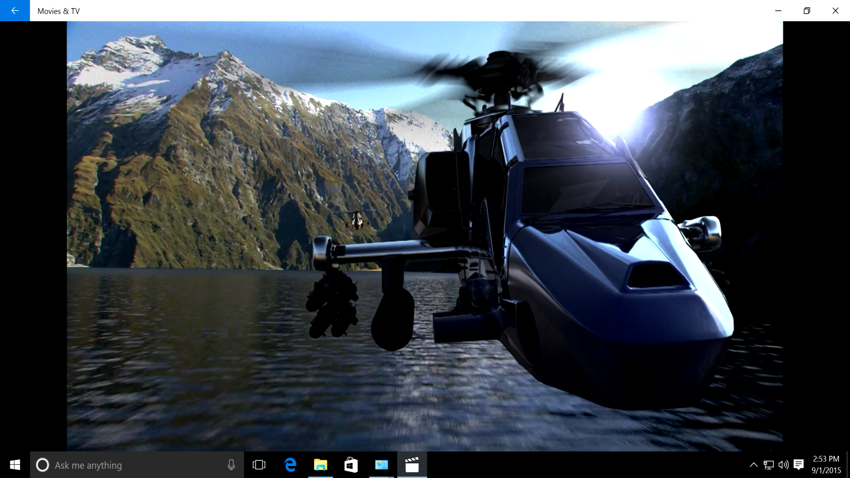850x478 pixels.
Task: Close the Movies & TV window
Action: point(835,11)
